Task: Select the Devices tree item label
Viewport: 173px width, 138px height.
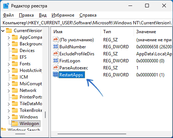Action: [27, 51]
